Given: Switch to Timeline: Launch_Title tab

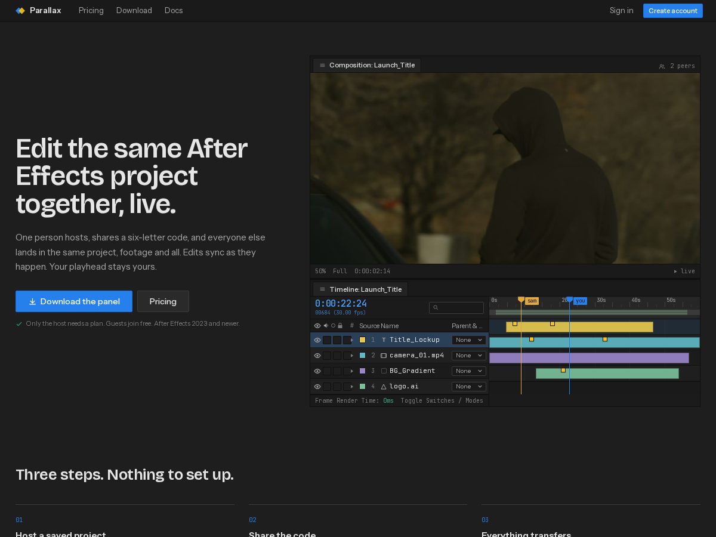Looking at the screenshot, I should pyautogui.click(x=360, y=289).
